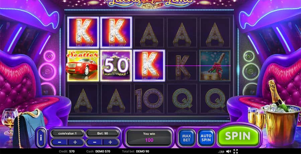Toggle fast spin mode arrows icon
The width and height of the screenshot is (301, 154).
(221, 152)
